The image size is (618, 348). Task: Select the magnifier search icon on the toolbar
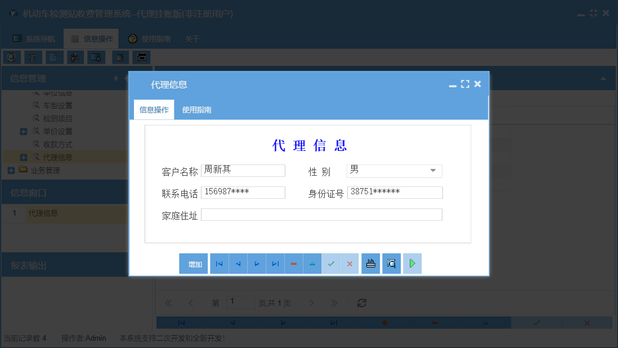[11, 57]
